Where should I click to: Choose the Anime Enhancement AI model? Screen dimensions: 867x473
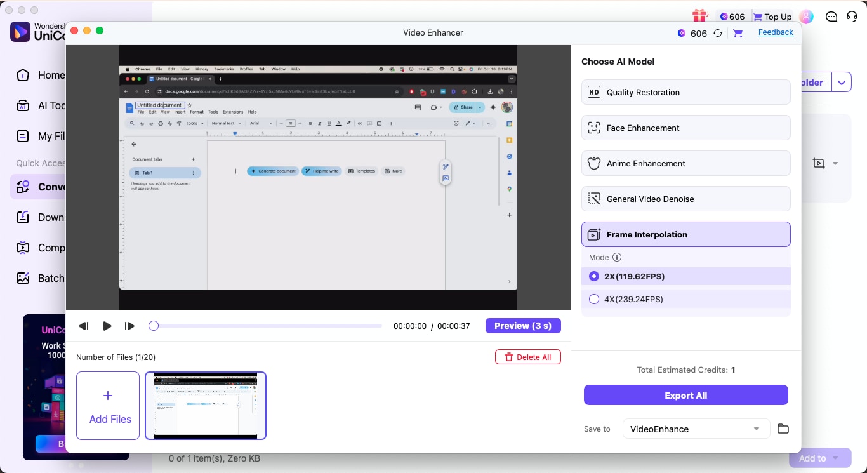tap(685, 163)
